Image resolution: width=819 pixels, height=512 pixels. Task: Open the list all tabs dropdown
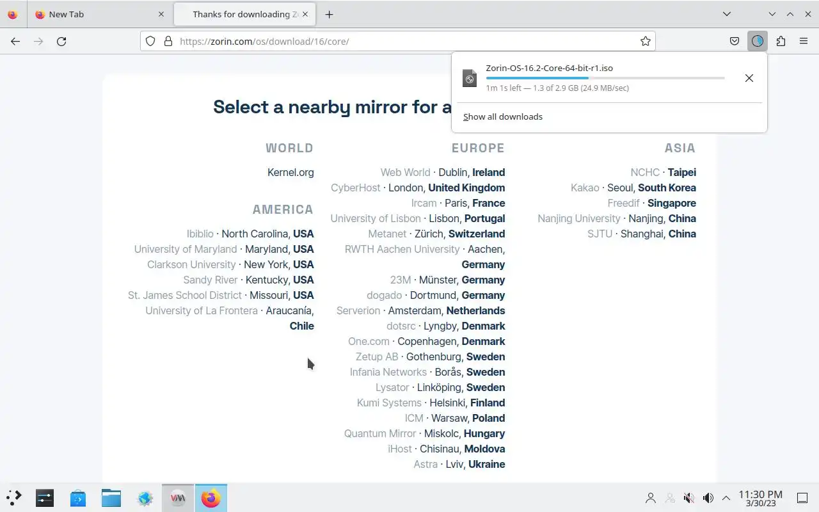click(727, 14)
